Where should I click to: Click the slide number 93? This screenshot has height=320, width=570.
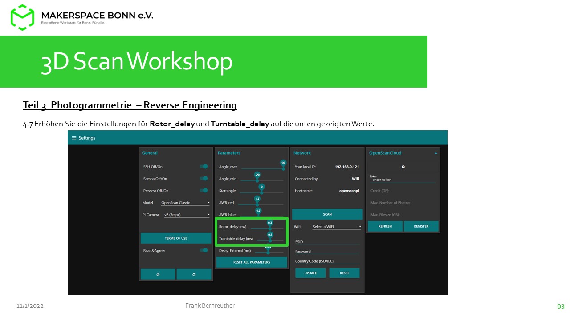pyautogui.click(x=561, y=307)
